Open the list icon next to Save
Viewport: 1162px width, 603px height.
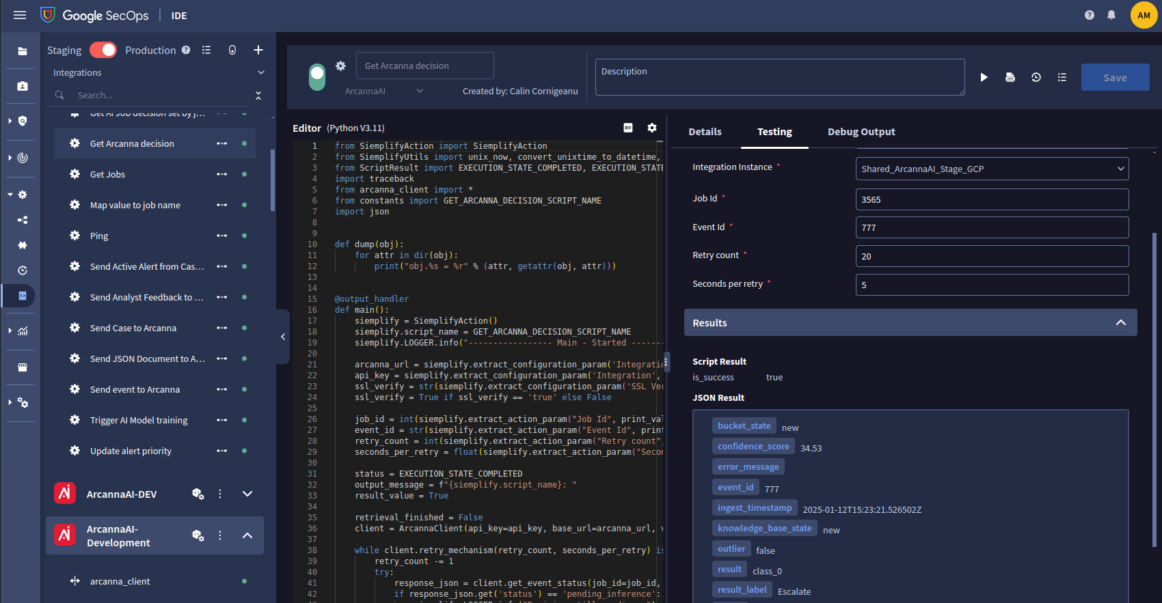pos(1062,77)
